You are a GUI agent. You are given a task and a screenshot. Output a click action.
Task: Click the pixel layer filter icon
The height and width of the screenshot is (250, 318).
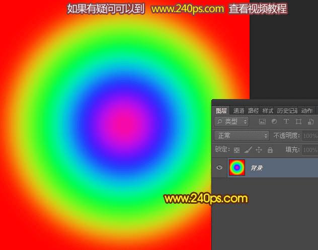coord(262,122)
